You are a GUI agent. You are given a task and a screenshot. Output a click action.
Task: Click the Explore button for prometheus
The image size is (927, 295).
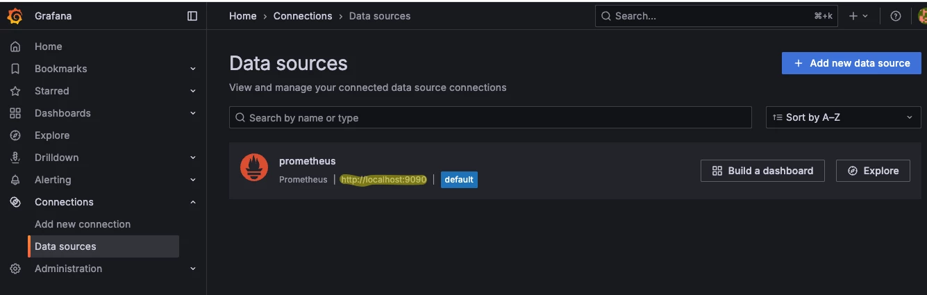coord(873,171)
